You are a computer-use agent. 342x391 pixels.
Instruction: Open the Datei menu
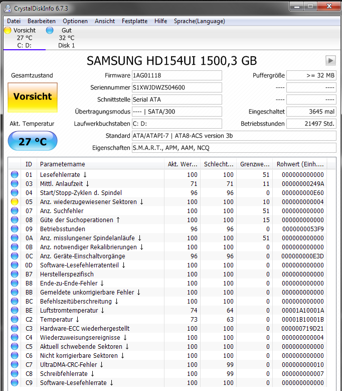(14, 21)
